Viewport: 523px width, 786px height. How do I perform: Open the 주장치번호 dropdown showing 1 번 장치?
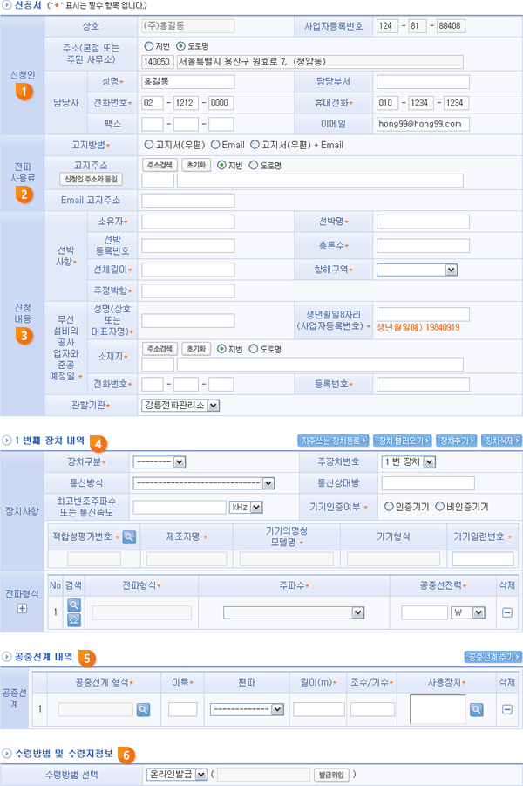pyautogui.click(x=408, y=462)
